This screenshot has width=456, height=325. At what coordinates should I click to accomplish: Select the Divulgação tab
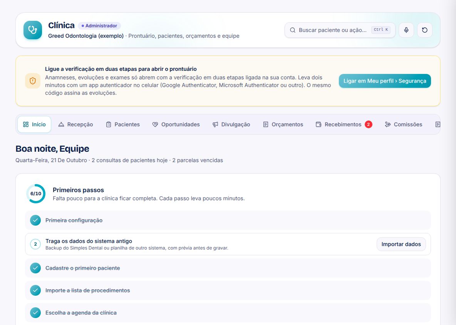(231, 124)
